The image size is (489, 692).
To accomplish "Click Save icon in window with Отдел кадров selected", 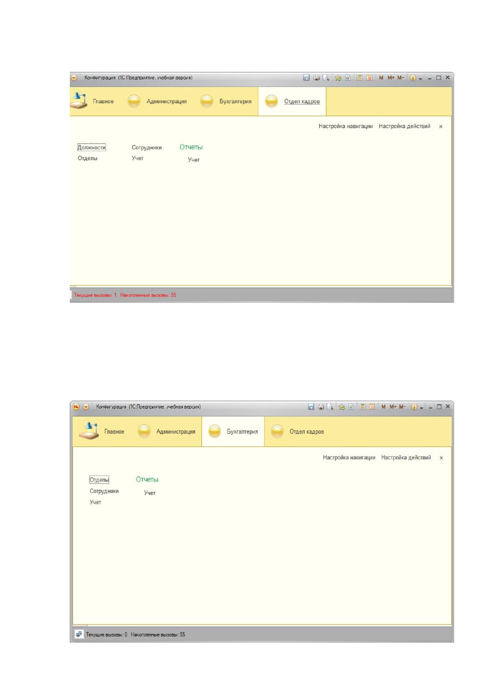I will [306, 77].
